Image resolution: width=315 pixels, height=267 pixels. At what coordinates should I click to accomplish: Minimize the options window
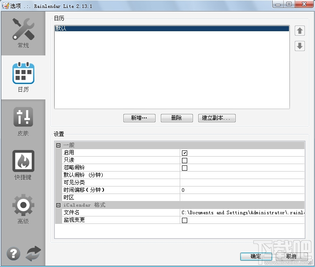point(278,4)
